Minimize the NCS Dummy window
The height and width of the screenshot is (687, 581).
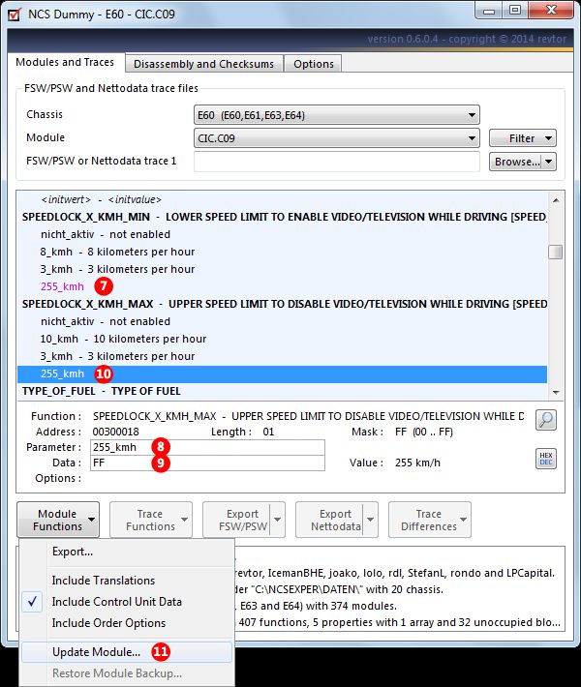(489, 11)
